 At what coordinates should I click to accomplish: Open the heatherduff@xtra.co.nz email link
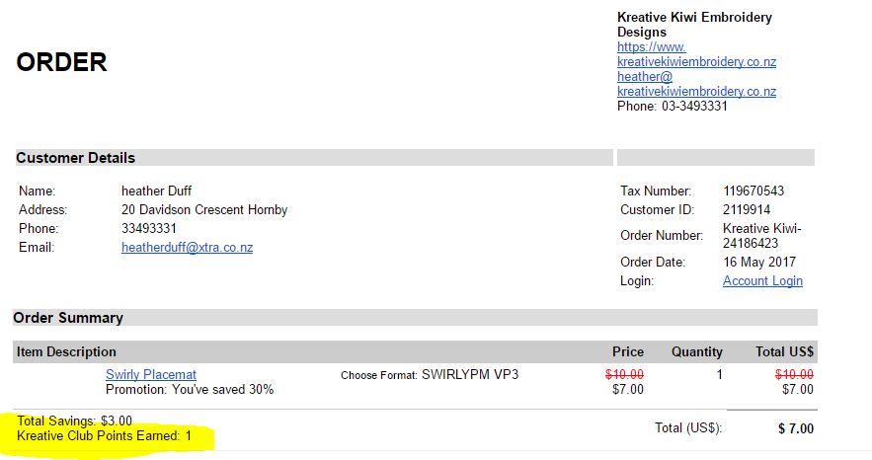click(x=187, y=247)
